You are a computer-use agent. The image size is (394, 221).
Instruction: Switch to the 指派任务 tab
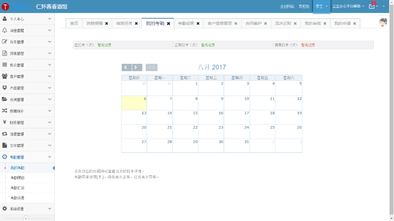[x=124, y=23]
